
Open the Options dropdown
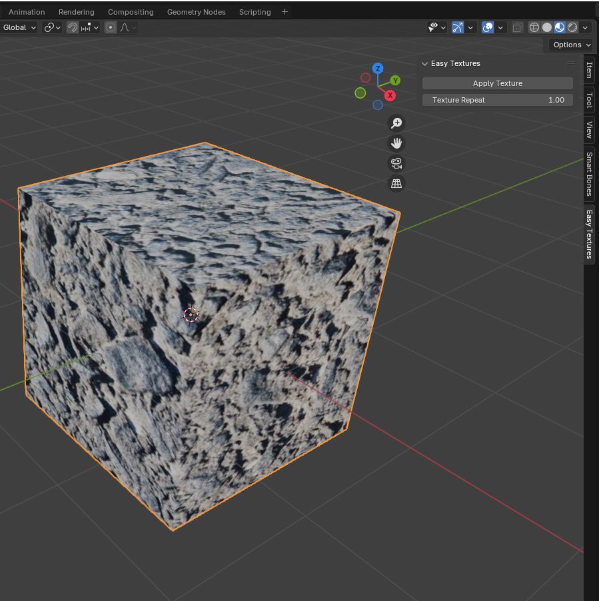click(570, 45)
